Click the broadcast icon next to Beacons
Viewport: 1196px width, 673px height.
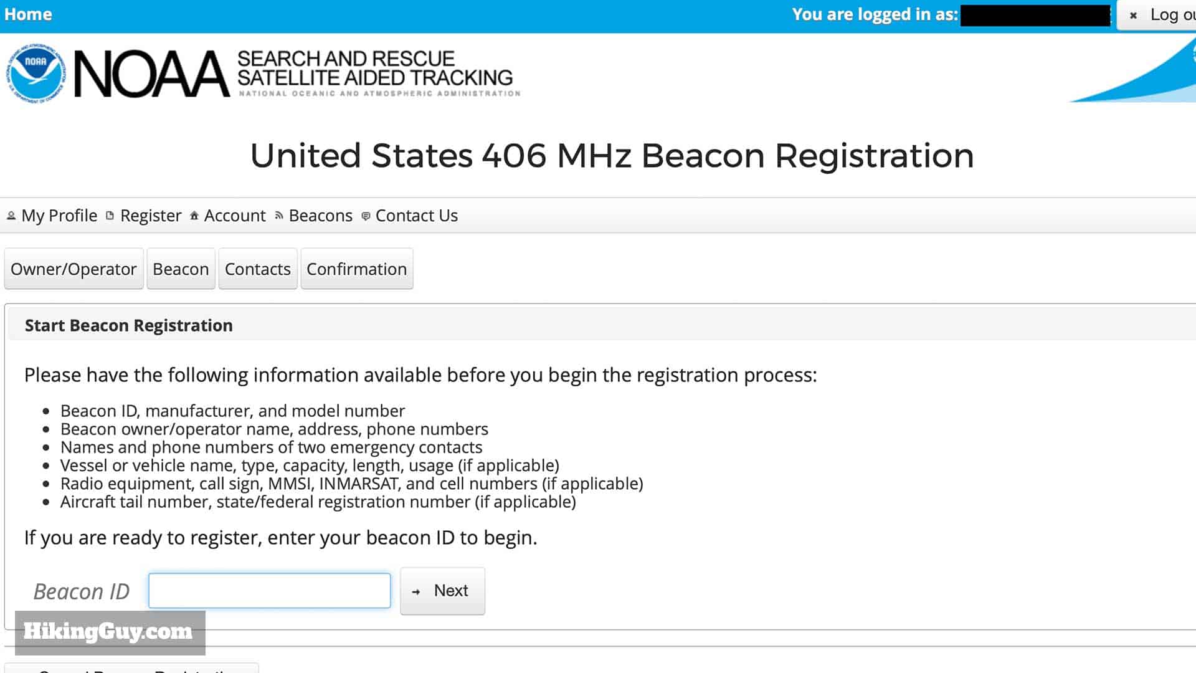pyautogui.click(x=278, y=216)
